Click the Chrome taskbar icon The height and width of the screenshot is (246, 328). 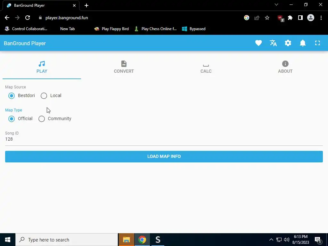142,240
